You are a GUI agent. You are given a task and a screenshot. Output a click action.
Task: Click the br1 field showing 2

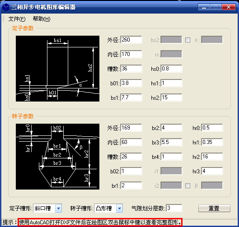tap(131, 185)
